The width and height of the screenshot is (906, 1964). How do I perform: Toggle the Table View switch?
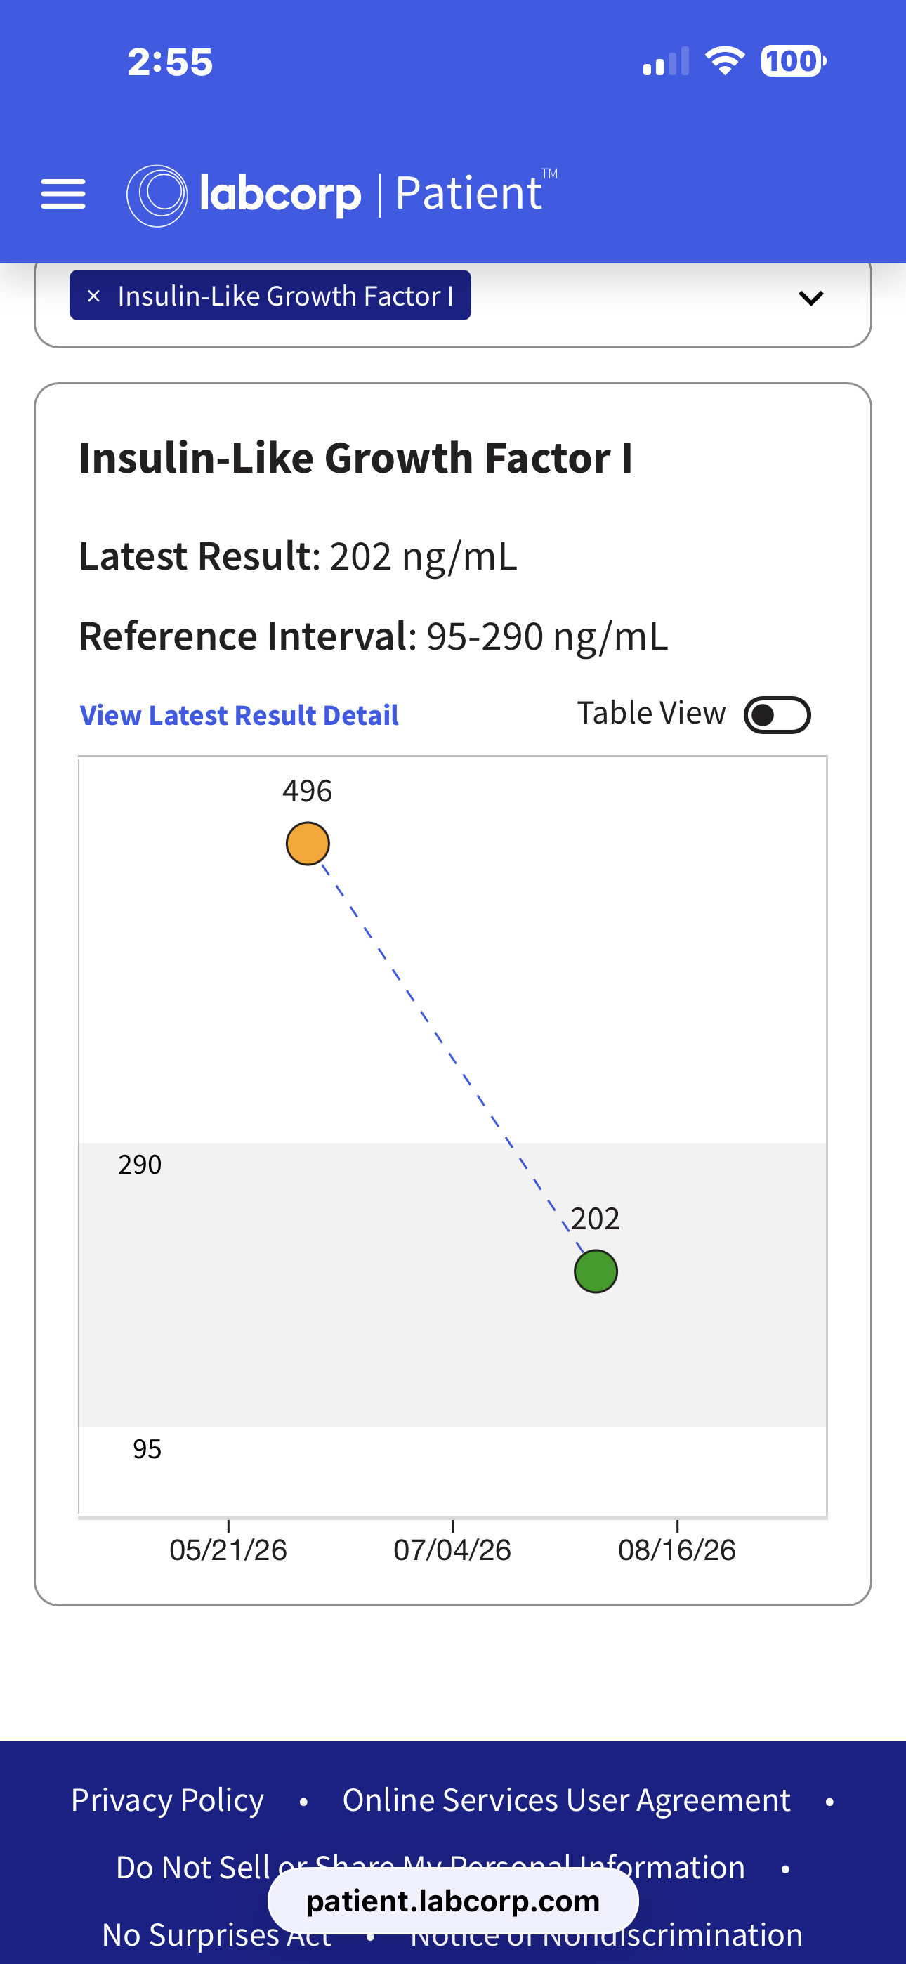(x=777, y=715)
